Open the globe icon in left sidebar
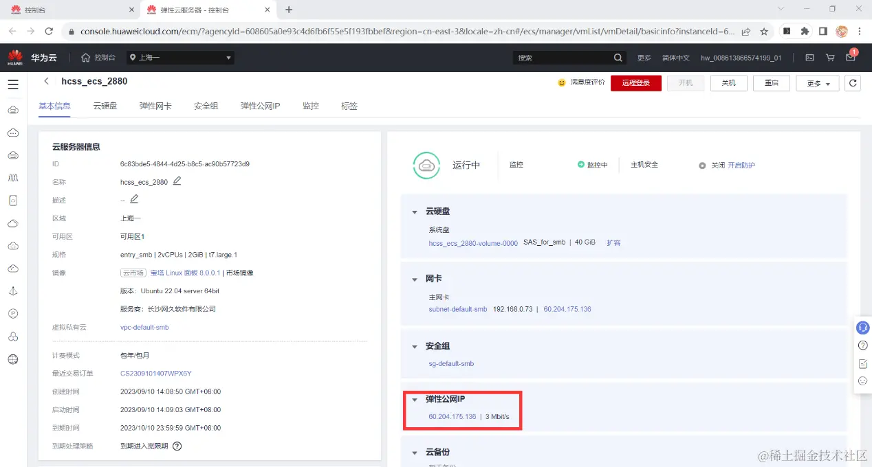This screenshot has width=872, height=467. (12, 358)
